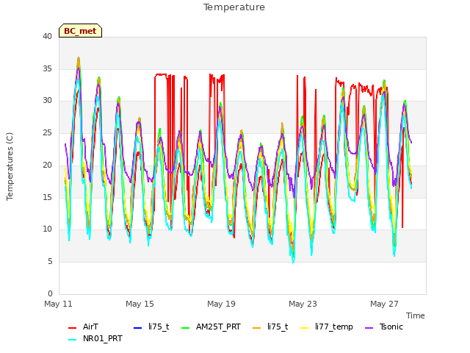Click the orange li75_t legend swatch
The height and width of the screenshot is (353, 470).
tap(257, 327)
